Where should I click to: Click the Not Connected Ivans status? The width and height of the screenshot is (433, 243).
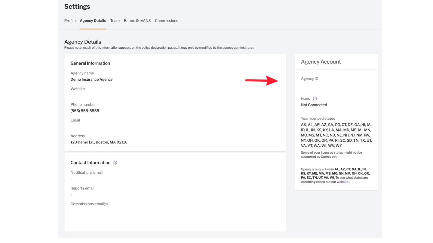click(314, 105)
